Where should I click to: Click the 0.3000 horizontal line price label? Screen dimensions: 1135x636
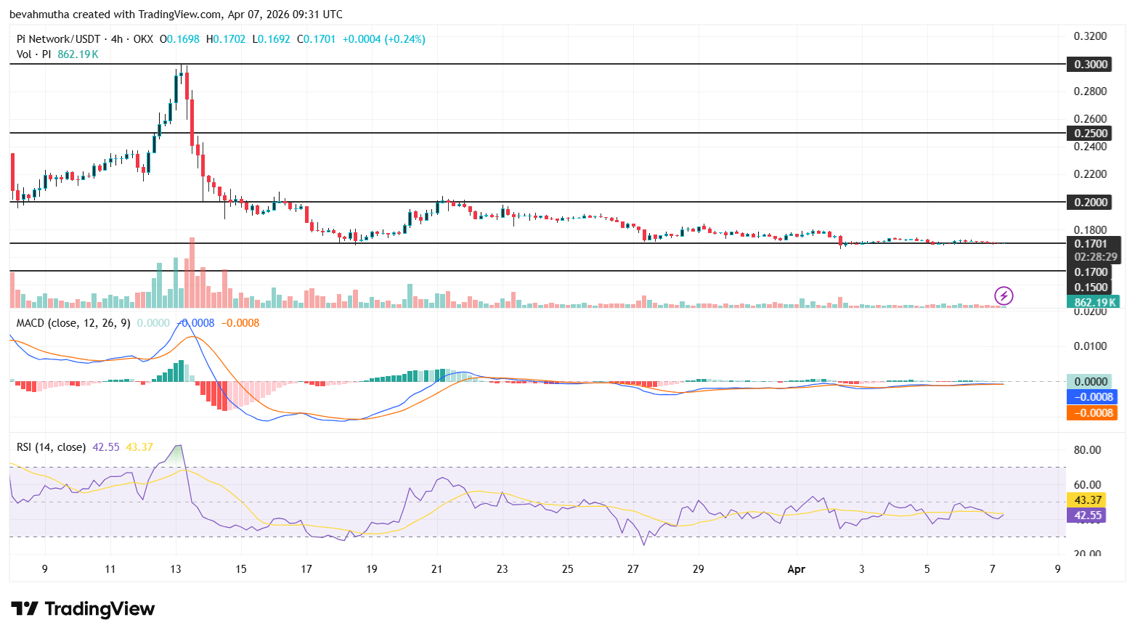pos(1090,65)
